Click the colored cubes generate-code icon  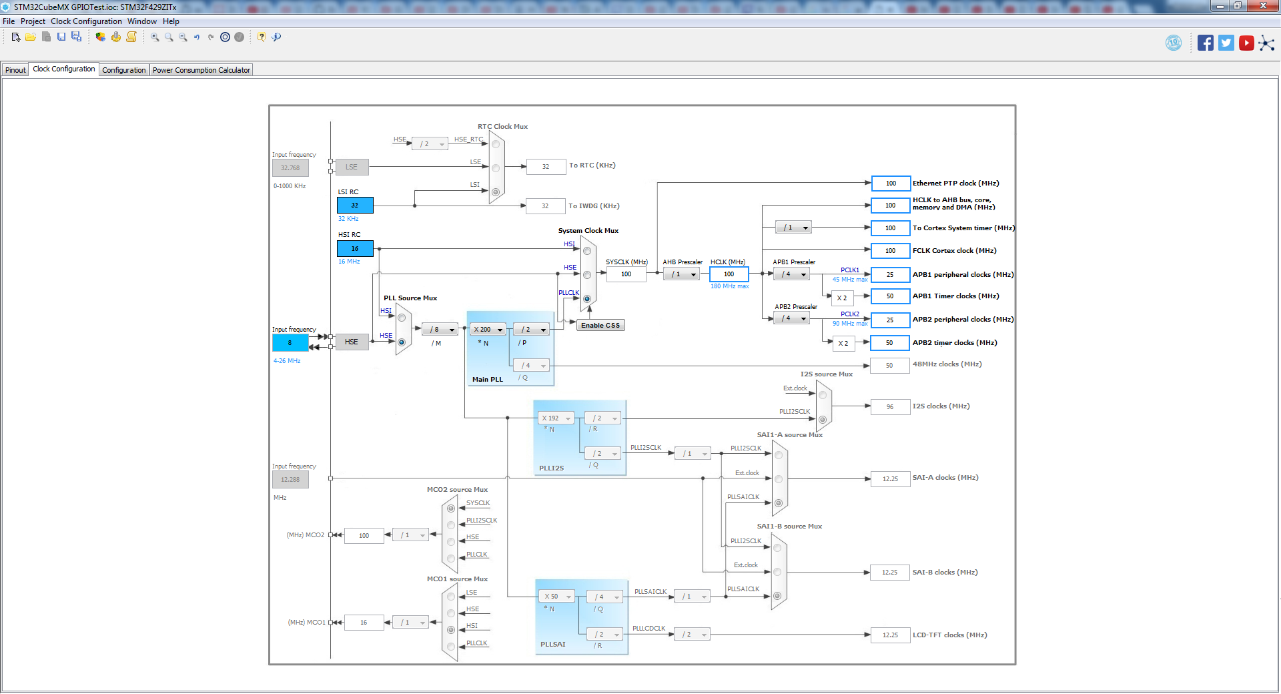[100, 37]
